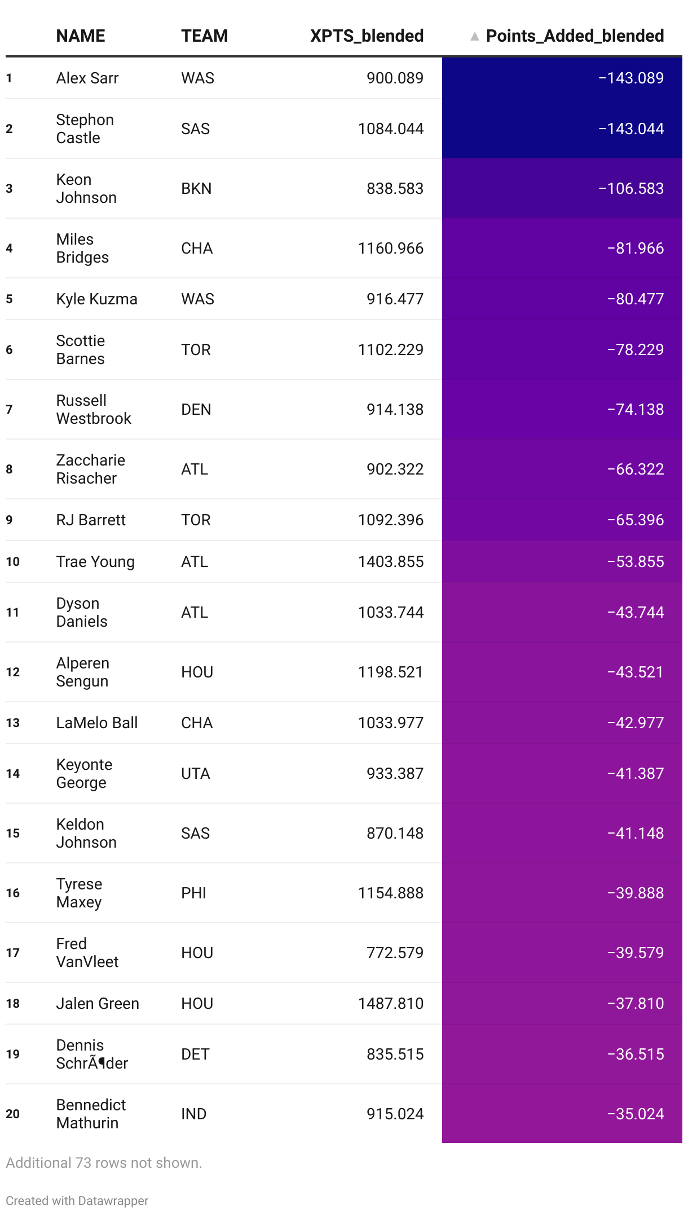688x1214 pixels.
Task: Sort table by NAME column header
Action: [x=81, y=36]
